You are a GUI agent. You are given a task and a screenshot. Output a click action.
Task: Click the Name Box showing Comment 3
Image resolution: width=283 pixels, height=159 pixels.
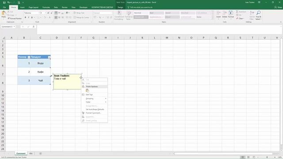[x=7, y=26]
